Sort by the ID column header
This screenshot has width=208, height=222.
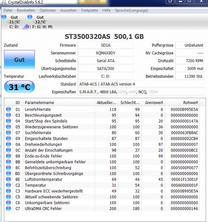point(17,102)
